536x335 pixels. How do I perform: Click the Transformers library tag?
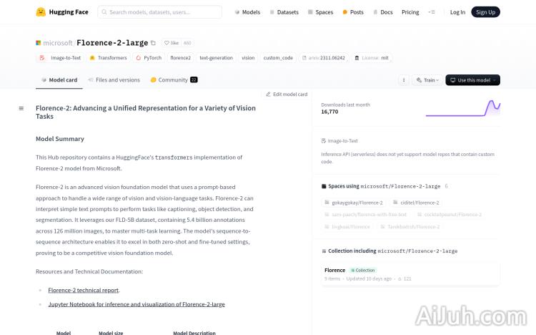tap(109, 58)
